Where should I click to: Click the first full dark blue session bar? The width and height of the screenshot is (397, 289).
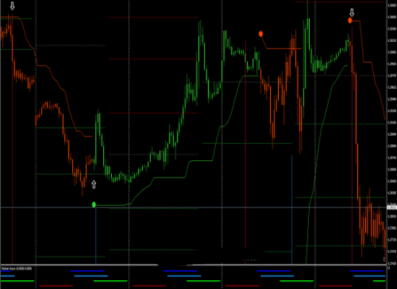[87, 271]
